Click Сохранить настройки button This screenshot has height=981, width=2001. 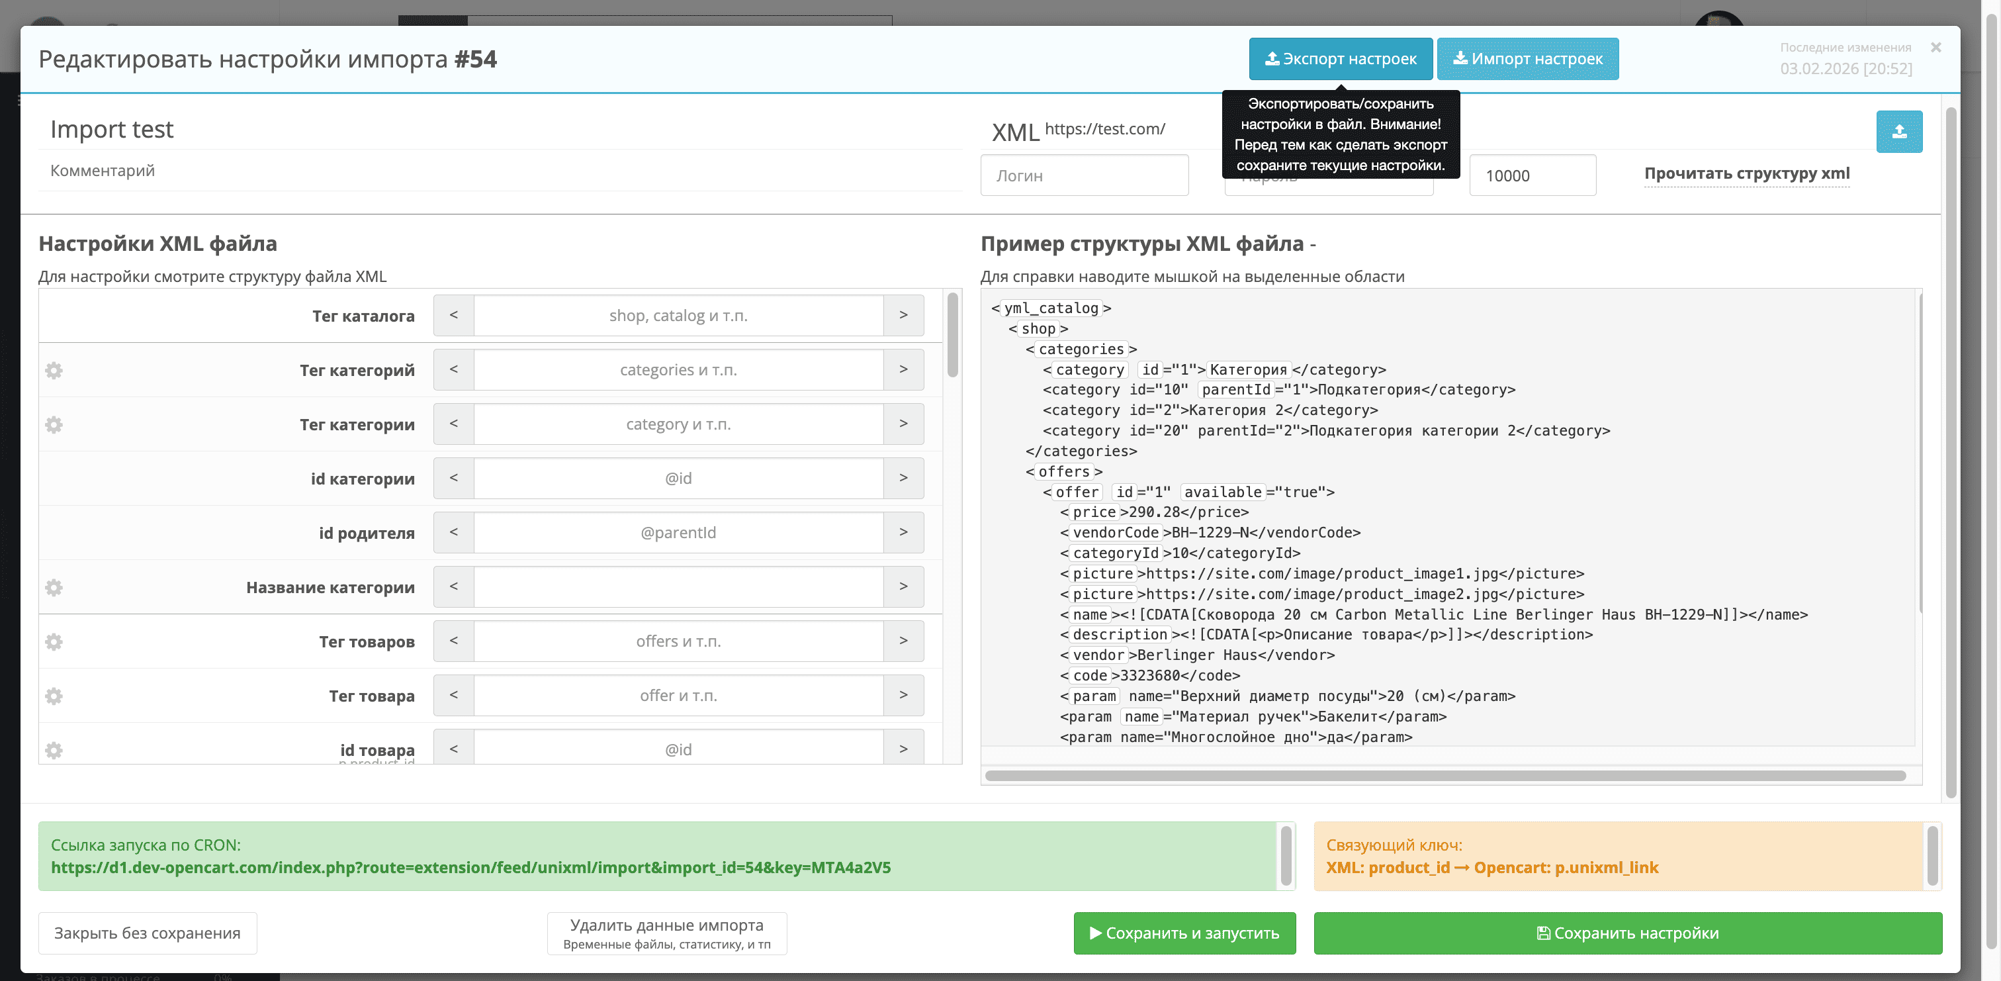click(1627, 933)
